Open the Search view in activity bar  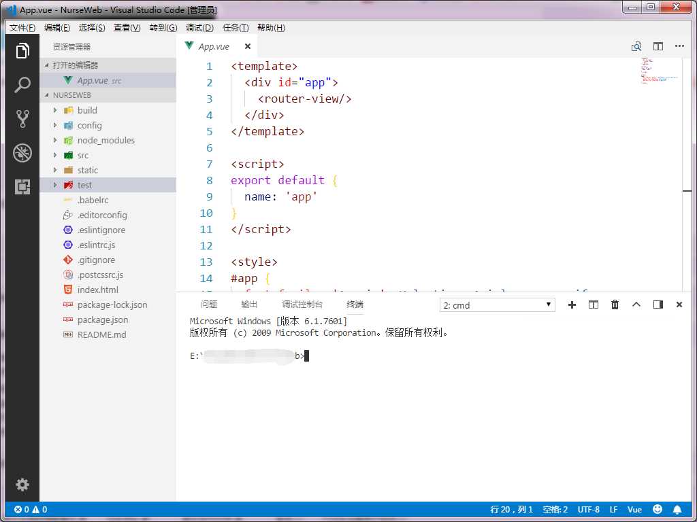[22, 85]
